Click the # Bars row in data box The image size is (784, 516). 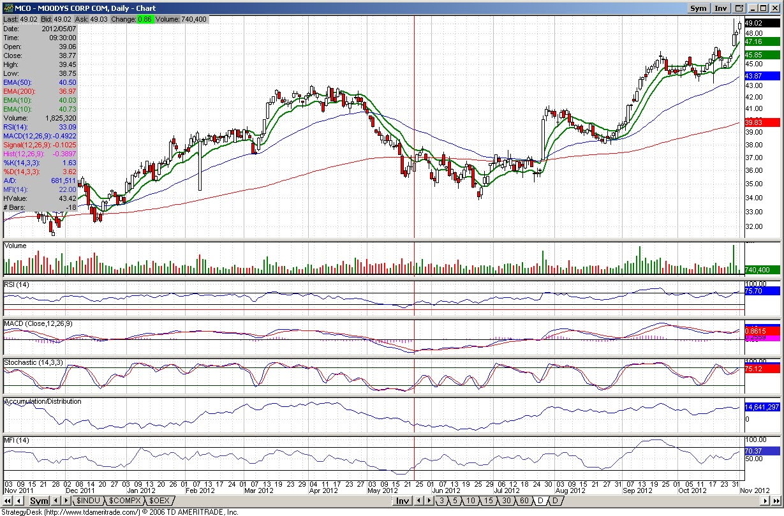click(40, 207)
